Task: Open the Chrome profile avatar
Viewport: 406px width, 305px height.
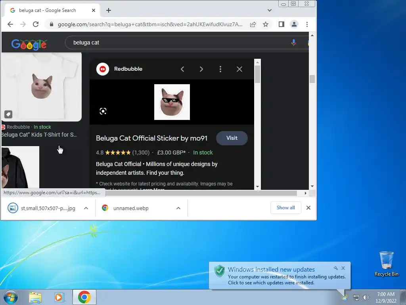Action: click(x=294, y=24)
